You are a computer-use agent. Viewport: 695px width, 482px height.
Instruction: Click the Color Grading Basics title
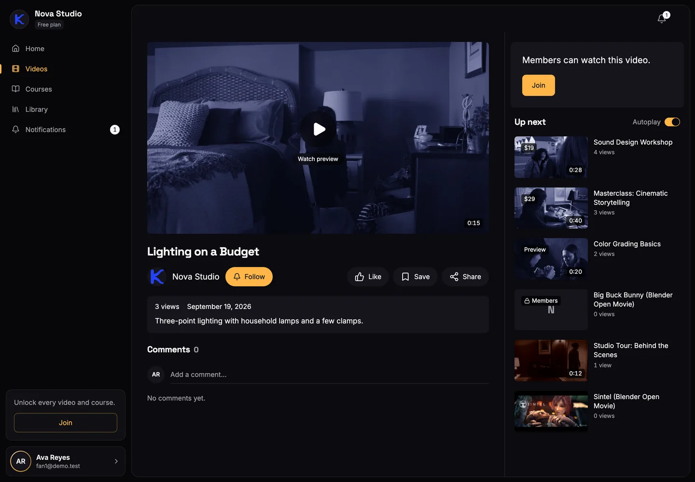coord(627,244)
